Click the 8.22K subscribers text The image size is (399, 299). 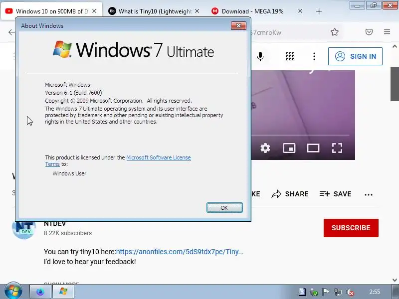tap(68, 233)
